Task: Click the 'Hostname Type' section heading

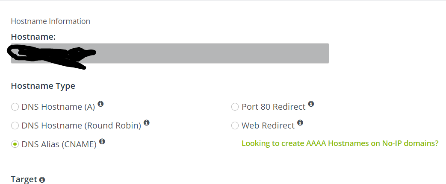Action: pos(43,86)
